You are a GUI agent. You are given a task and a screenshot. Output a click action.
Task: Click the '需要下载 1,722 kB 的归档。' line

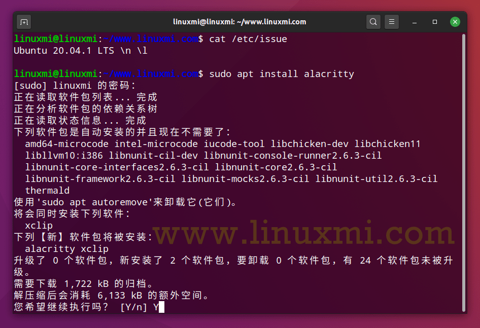click(83, 283)
